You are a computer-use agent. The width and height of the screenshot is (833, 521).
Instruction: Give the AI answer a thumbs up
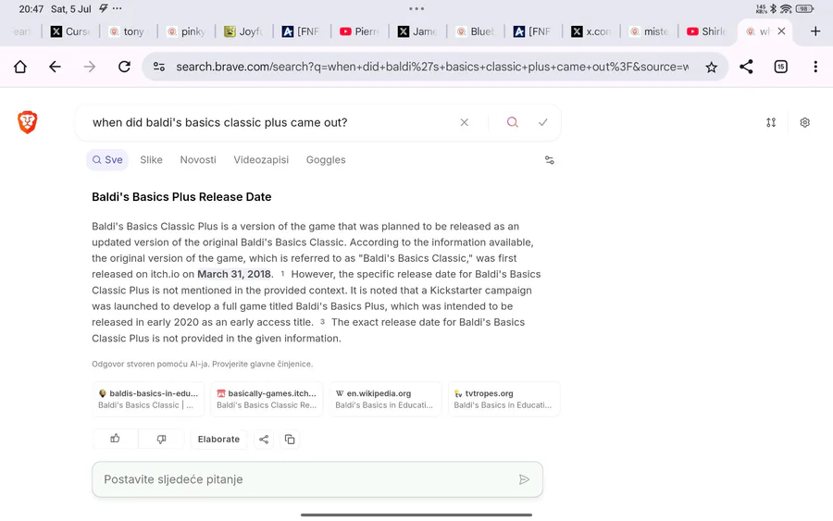click(x=116, y=439)
